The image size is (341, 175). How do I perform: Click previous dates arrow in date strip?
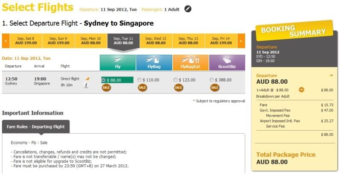[x=6, y=41]
